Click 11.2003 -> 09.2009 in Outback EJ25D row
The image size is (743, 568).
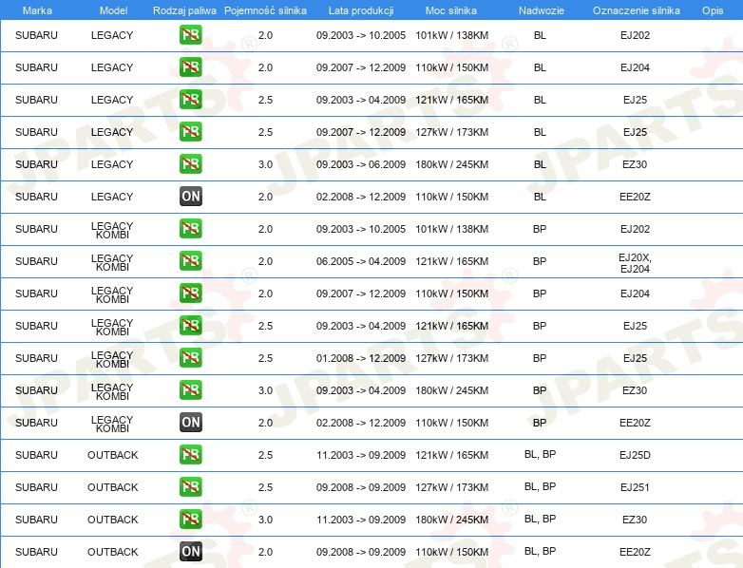(x=361, y=455)
